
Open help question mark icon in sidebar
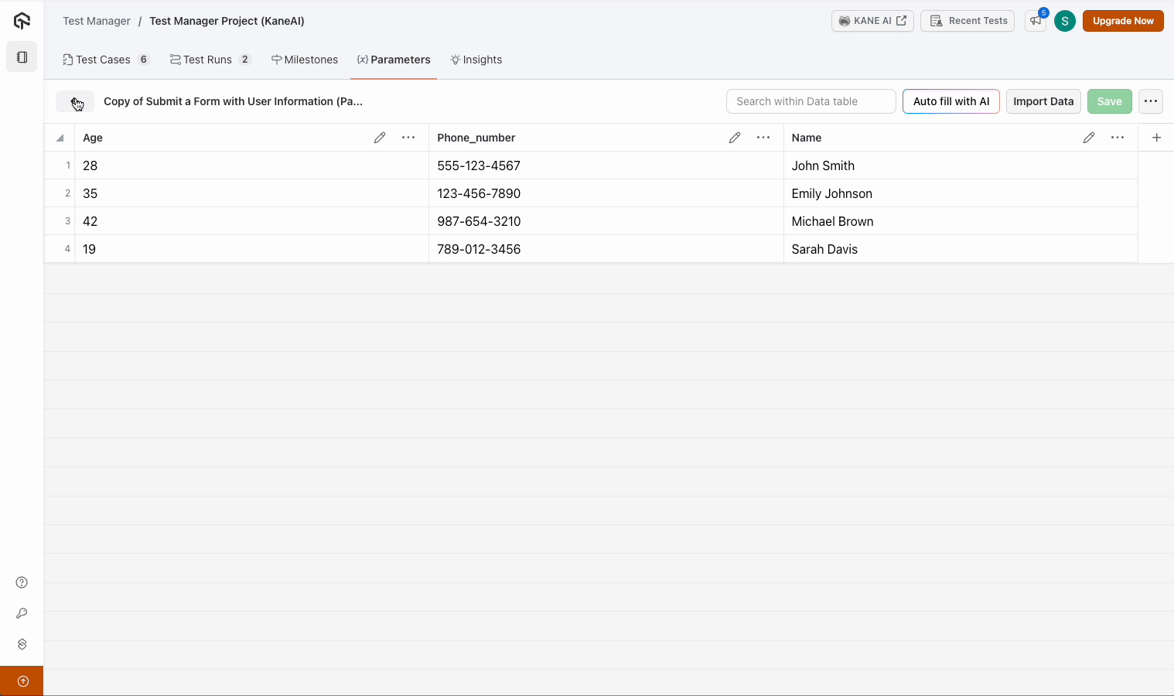(x=22, y=582)
